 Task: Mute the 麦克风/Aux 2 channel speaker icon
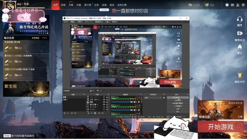click(135, 110)
